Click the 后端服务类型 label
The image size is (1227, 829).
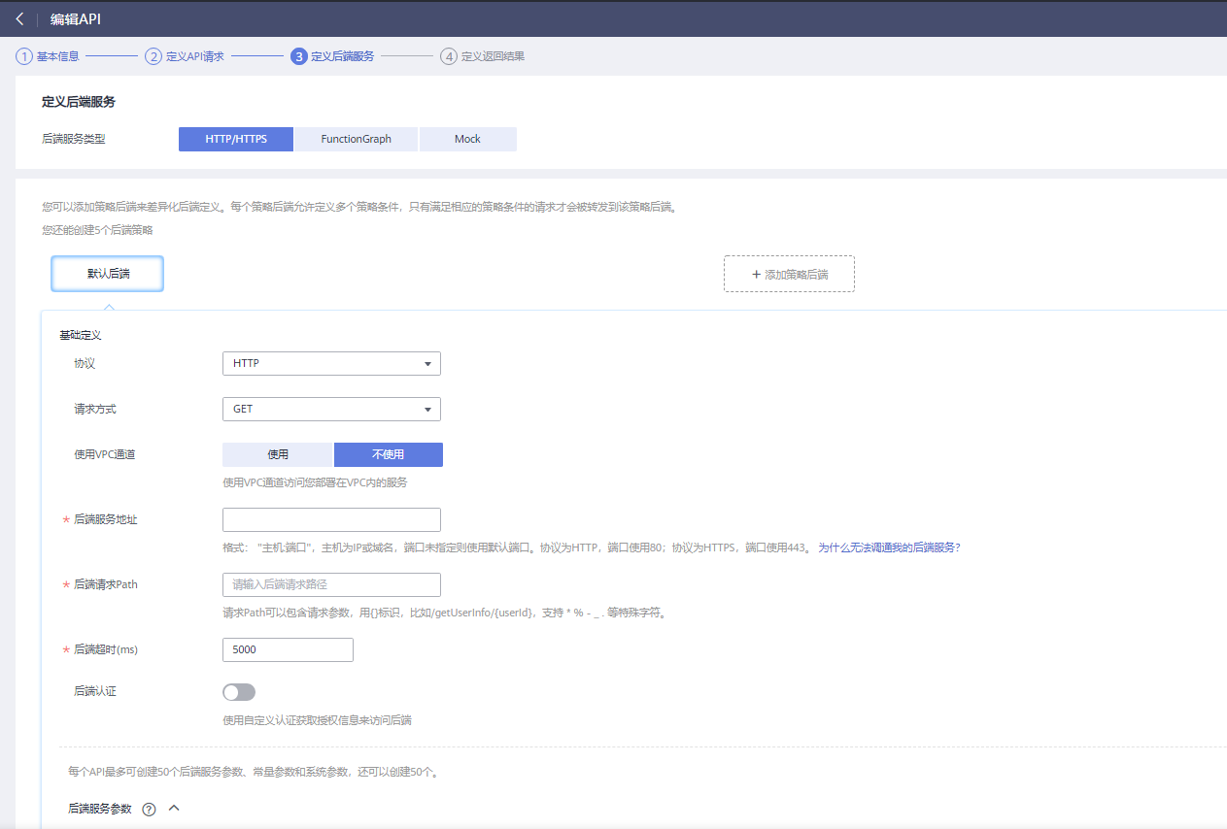(74, 139)
